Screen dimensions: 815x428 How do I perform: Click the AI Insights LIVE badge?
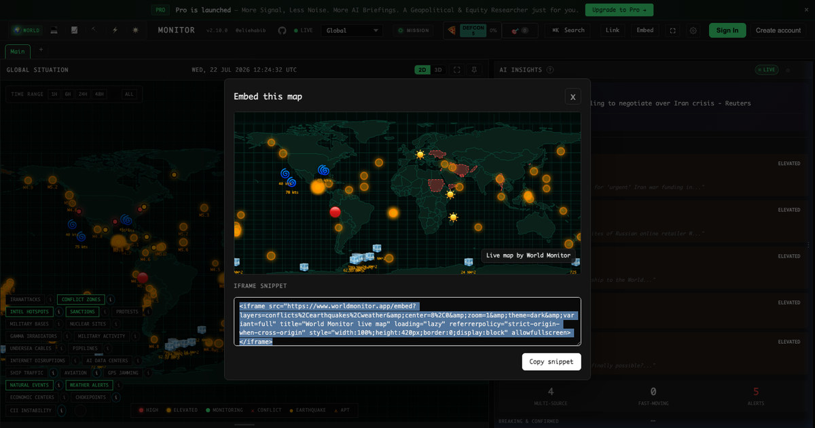click(x=767, y=69)
